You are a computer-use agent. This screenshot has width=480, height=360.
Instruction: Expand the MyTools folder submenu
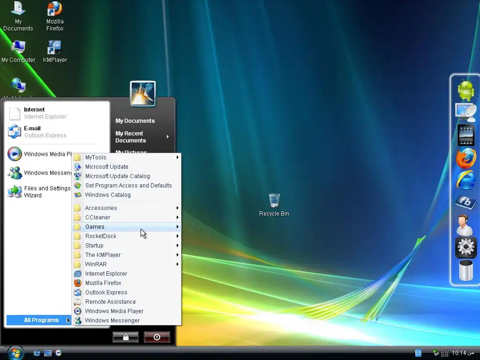click(127, 157)
